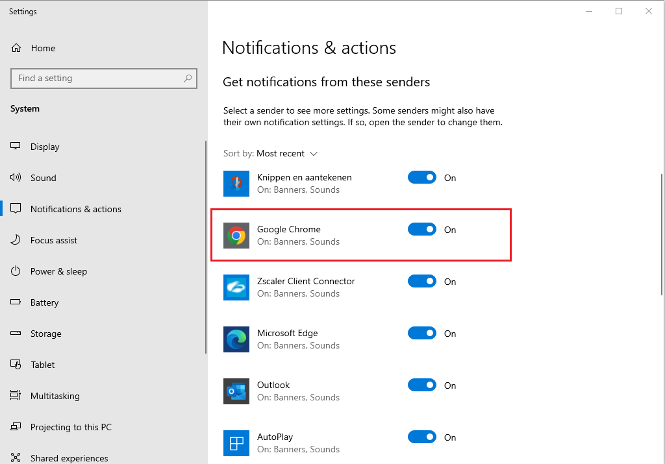Toggle Knippen en aantekenen notifications off
Screen dimensions: 665x464
pos(422,177)
